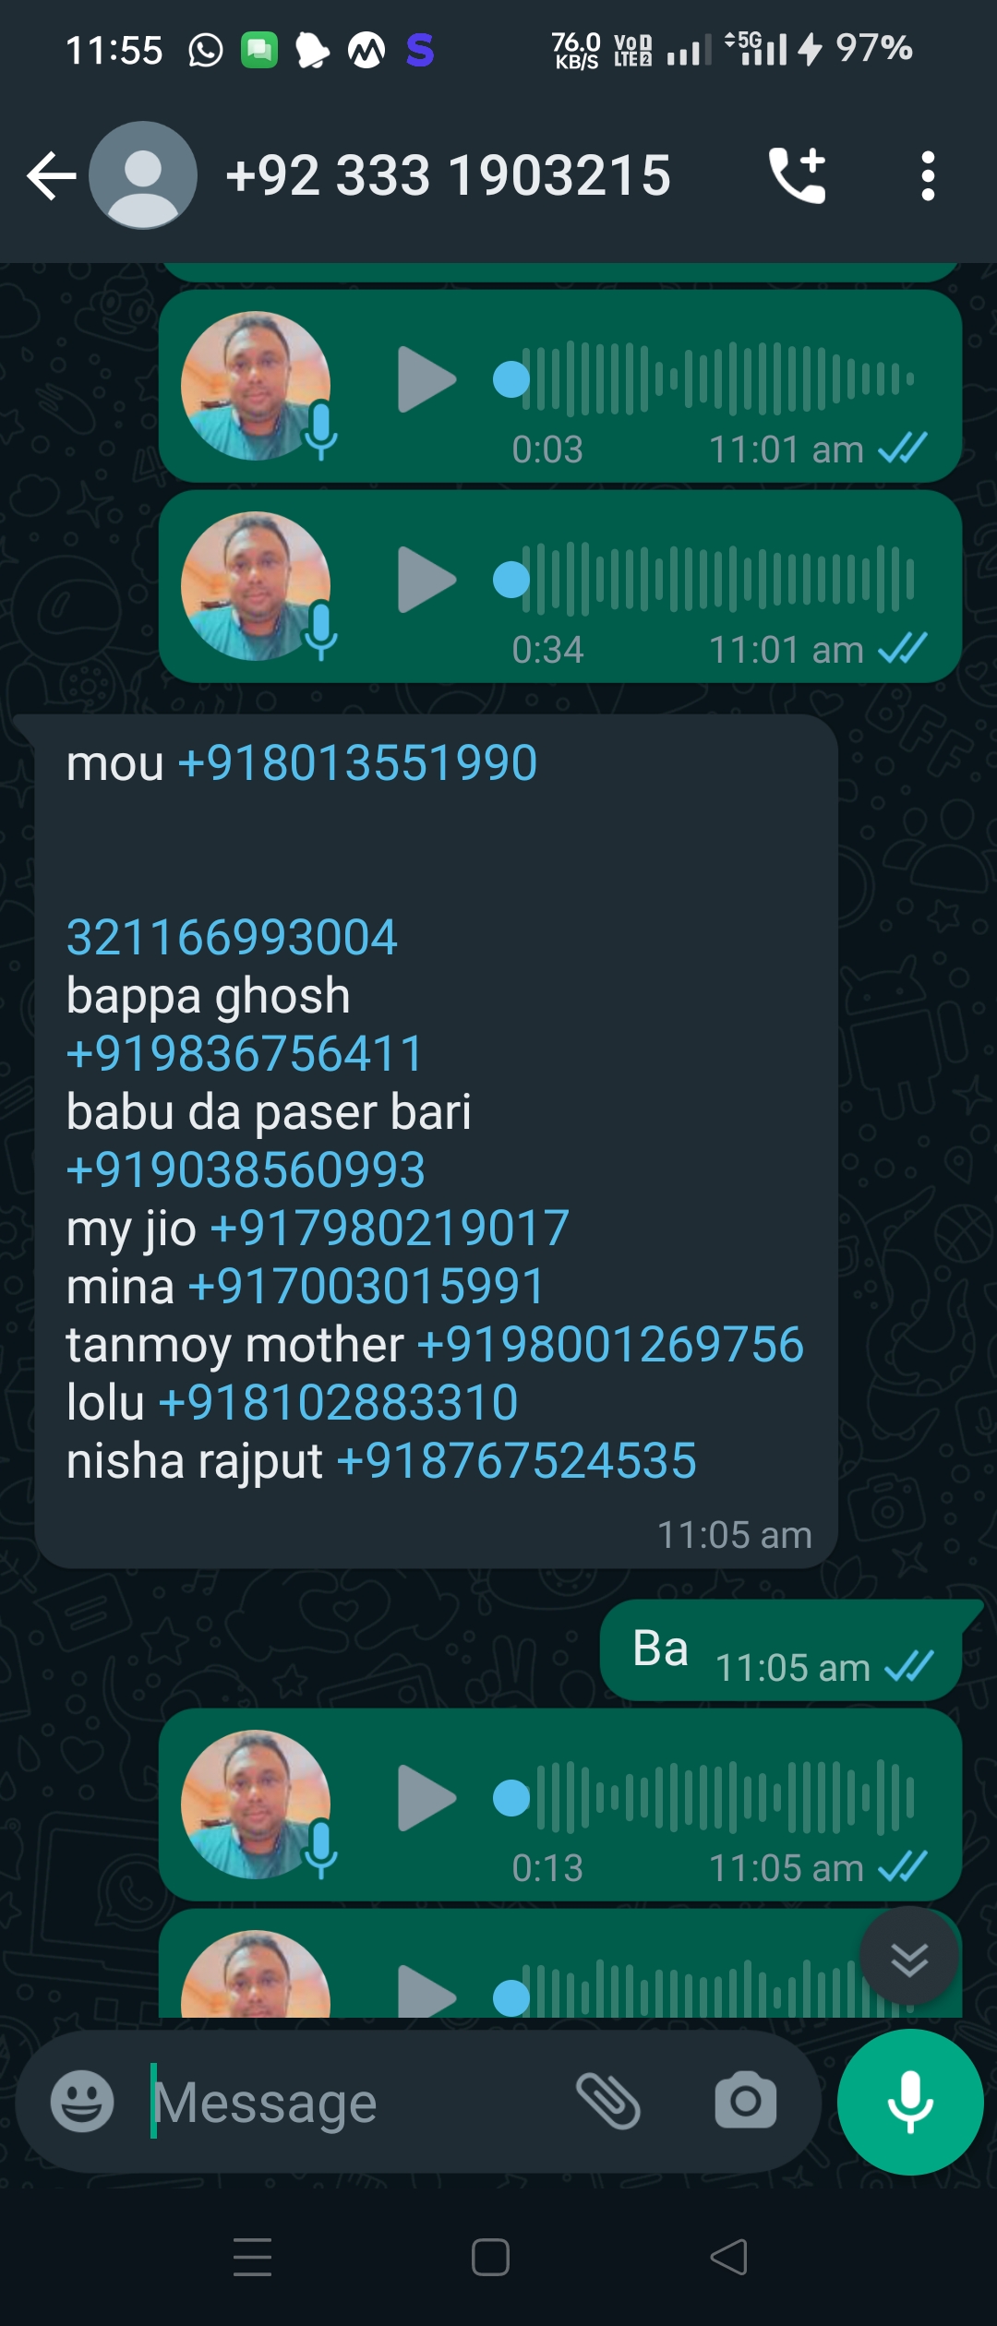Tap the 321166993004 number link
This screenshot has width=997, height=2326.
232,938
